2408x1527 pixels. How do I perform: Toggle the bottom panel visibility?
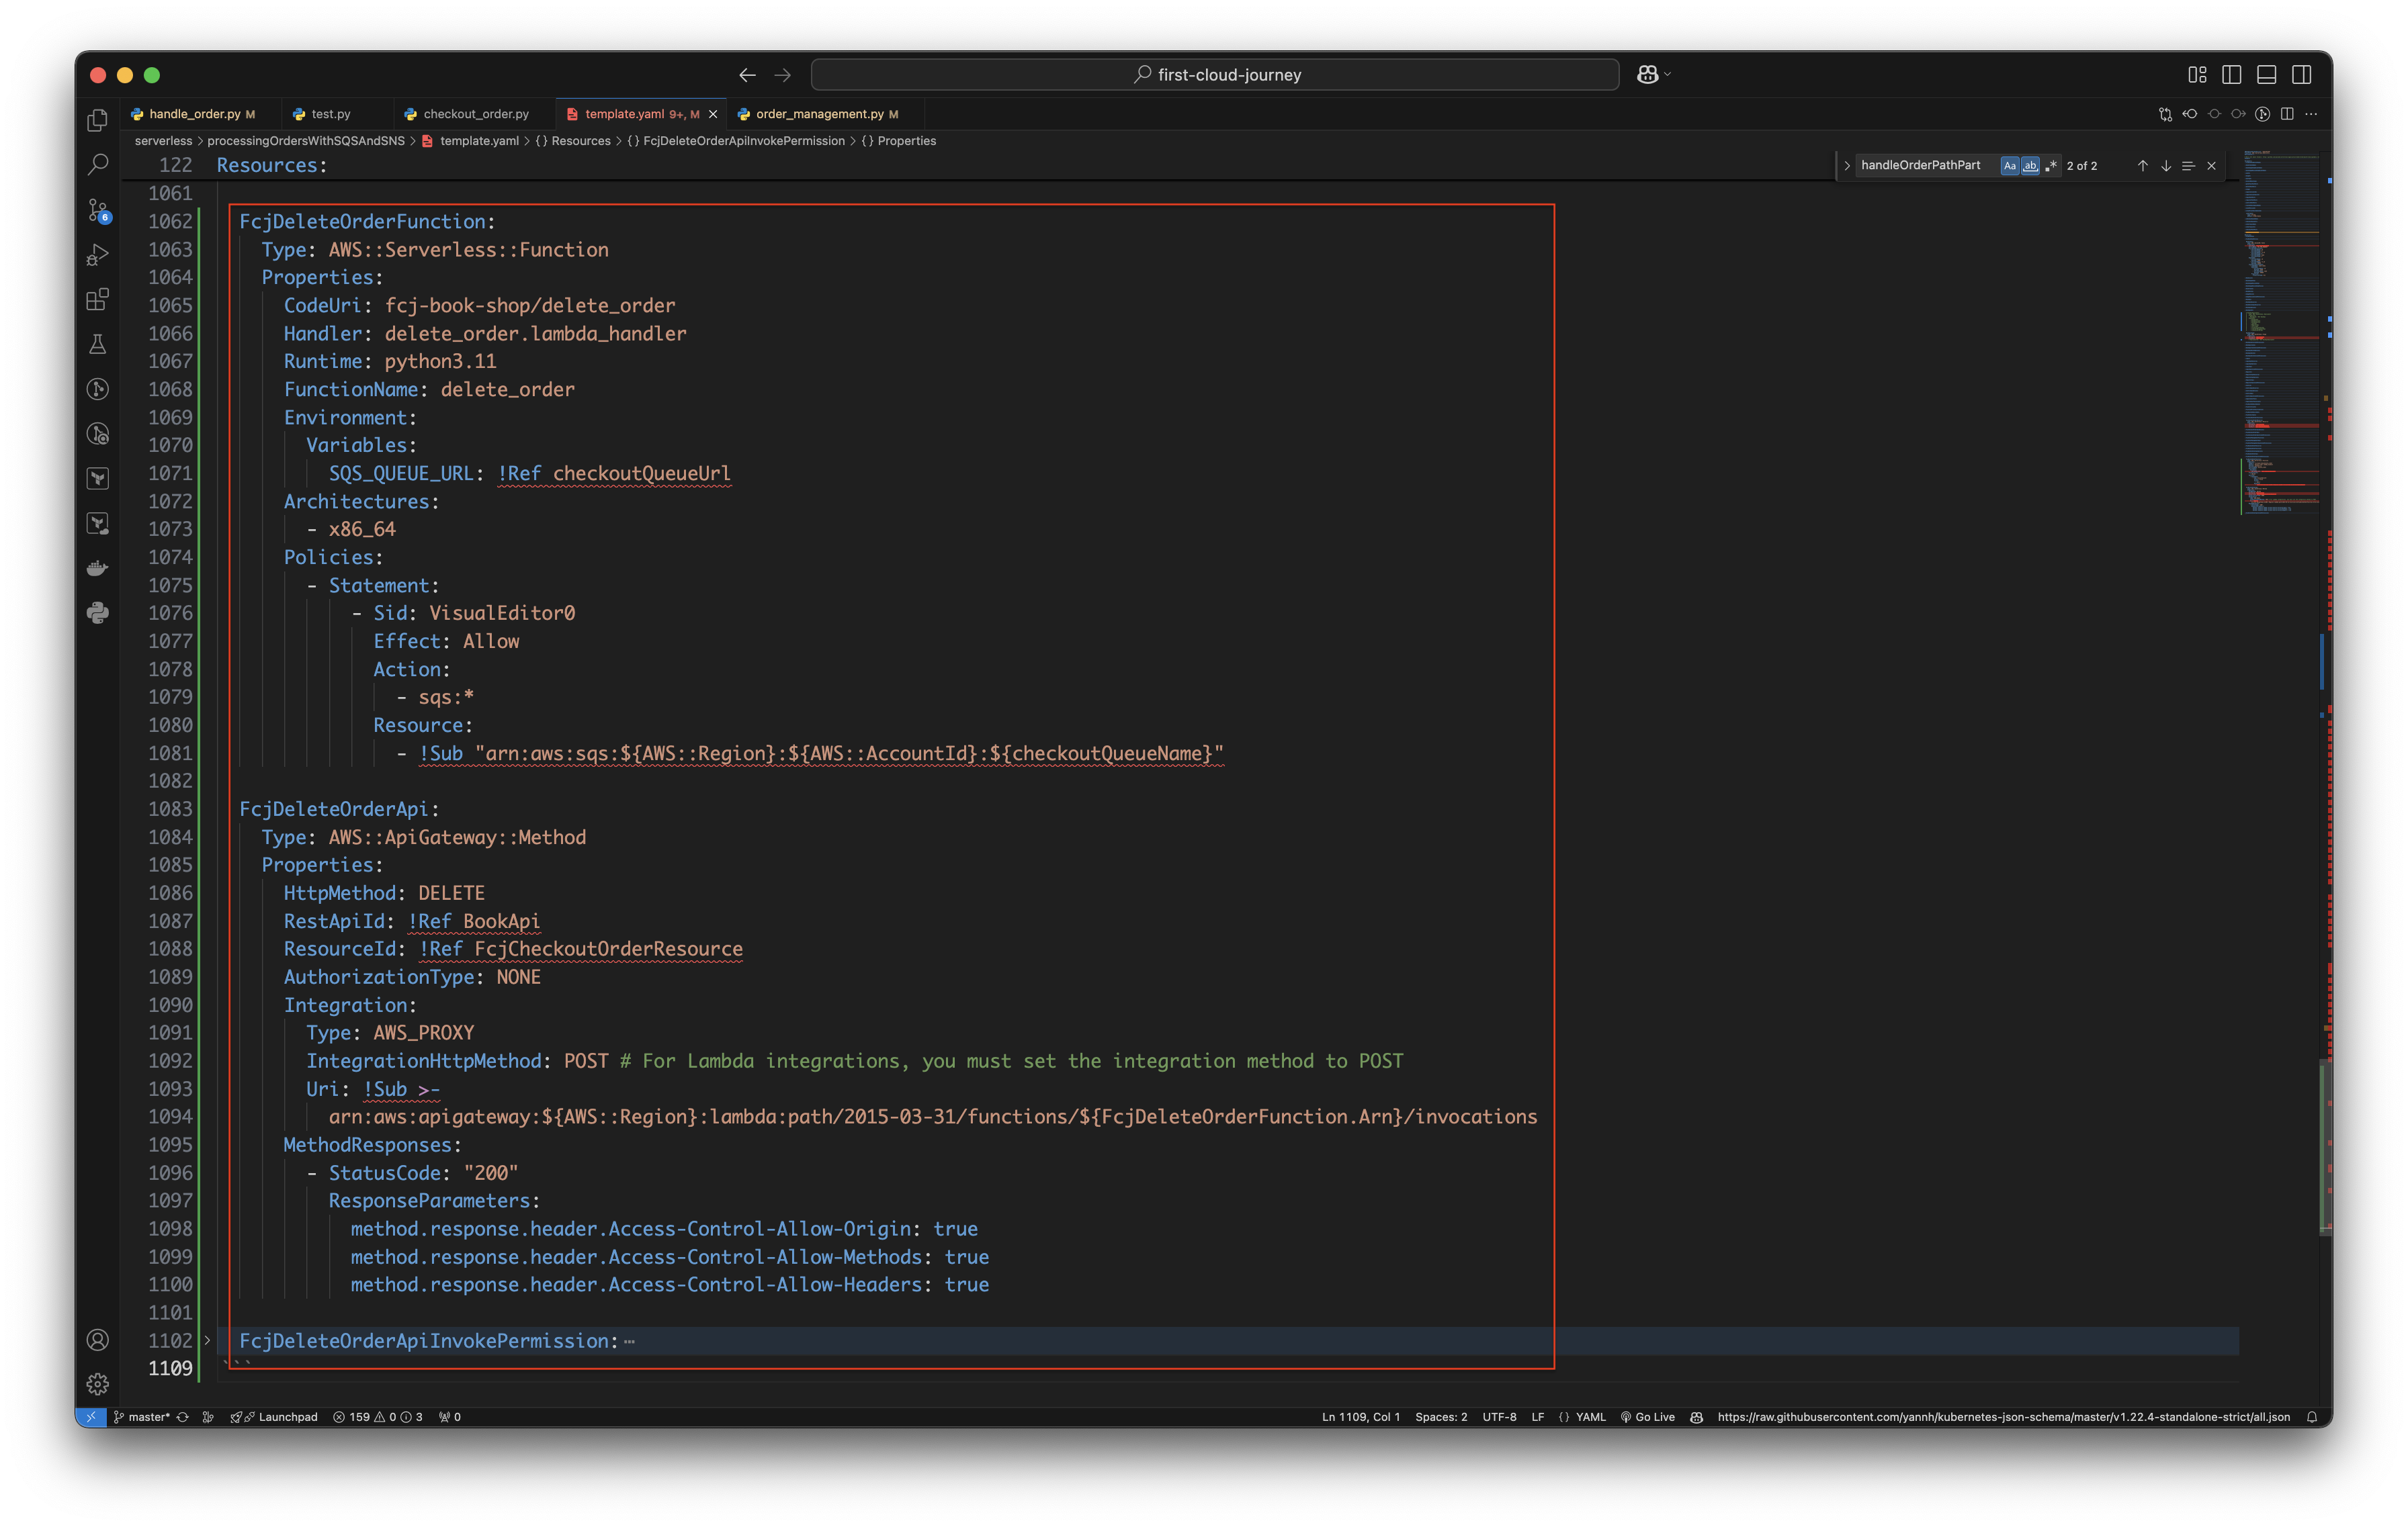[x=2266, y=75]
